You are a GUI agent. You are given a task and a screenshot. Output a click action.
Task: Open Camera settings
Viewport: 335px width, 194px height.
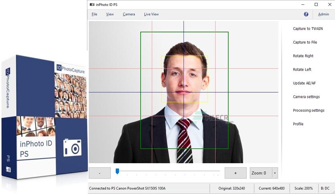click(x=306, y=97)
